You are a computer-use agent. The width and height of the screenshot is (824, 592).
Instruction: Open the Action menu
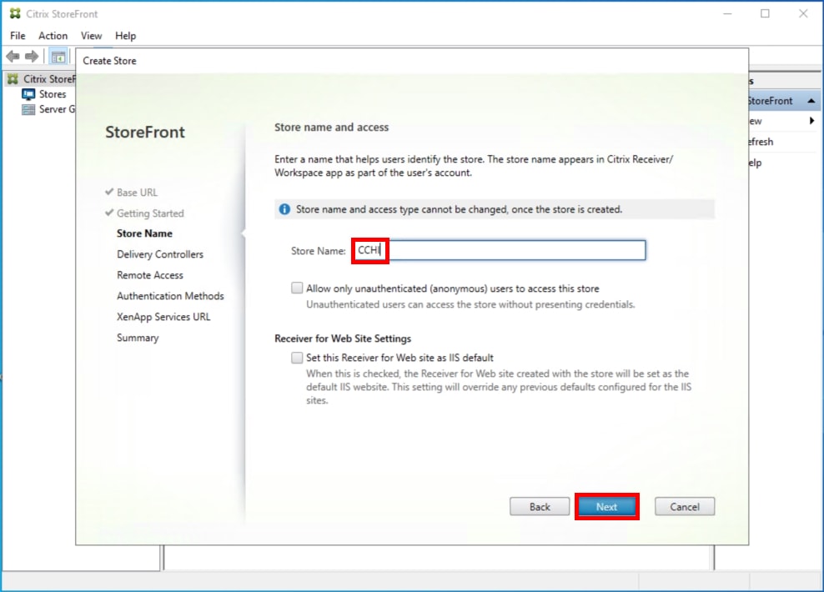point(53,36)
